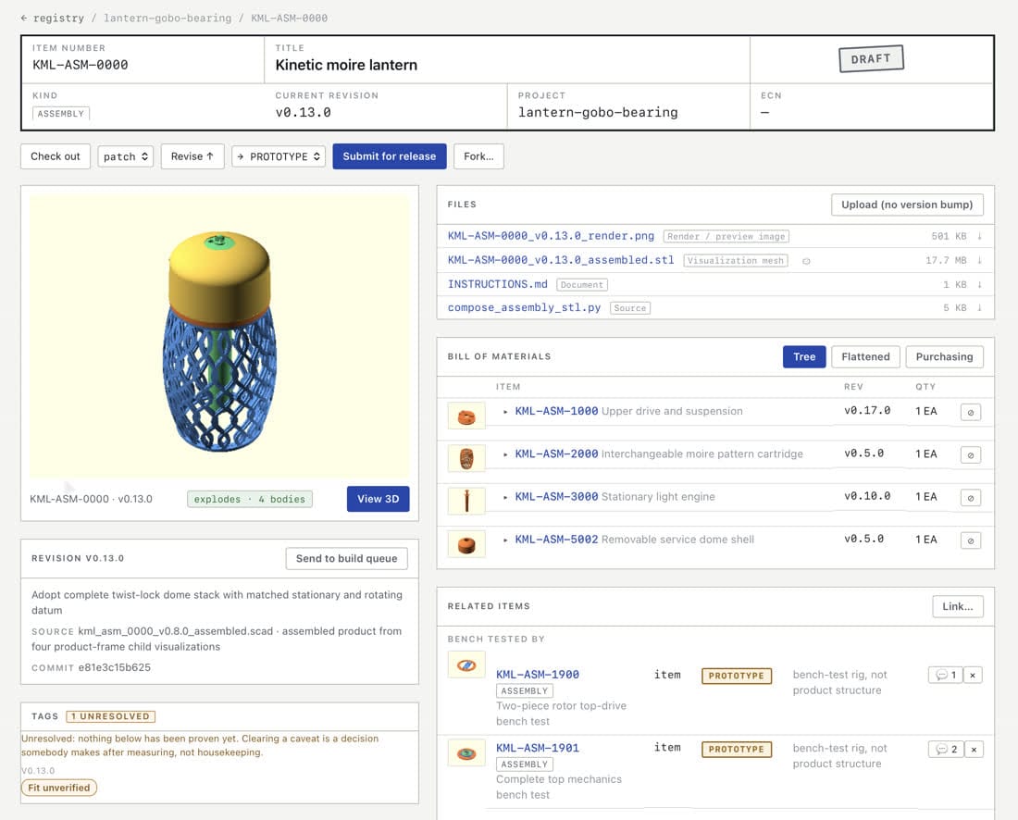The image size is (1018, 820).
Task: Click the PROTOTYPE badge on the KML-ASM-1900 row
Action: [737, 676]
